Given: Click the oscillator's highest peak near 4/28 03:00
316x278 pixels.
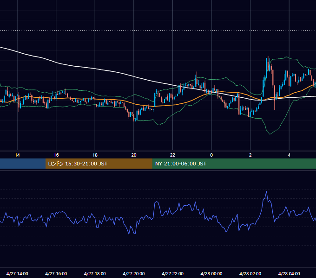Looking at the screenshot, I should click(266, 192).
